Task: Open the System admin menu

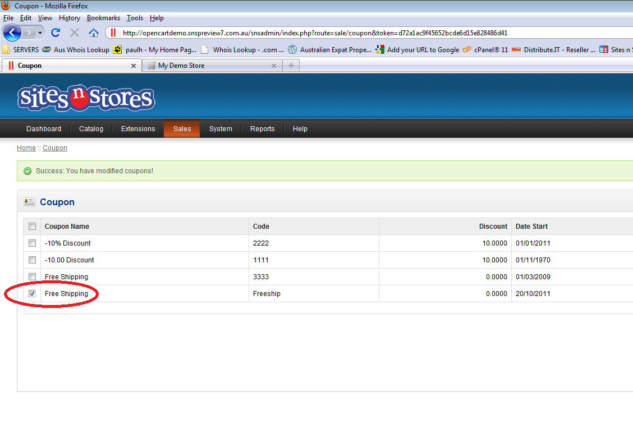Action: (221, 128)
